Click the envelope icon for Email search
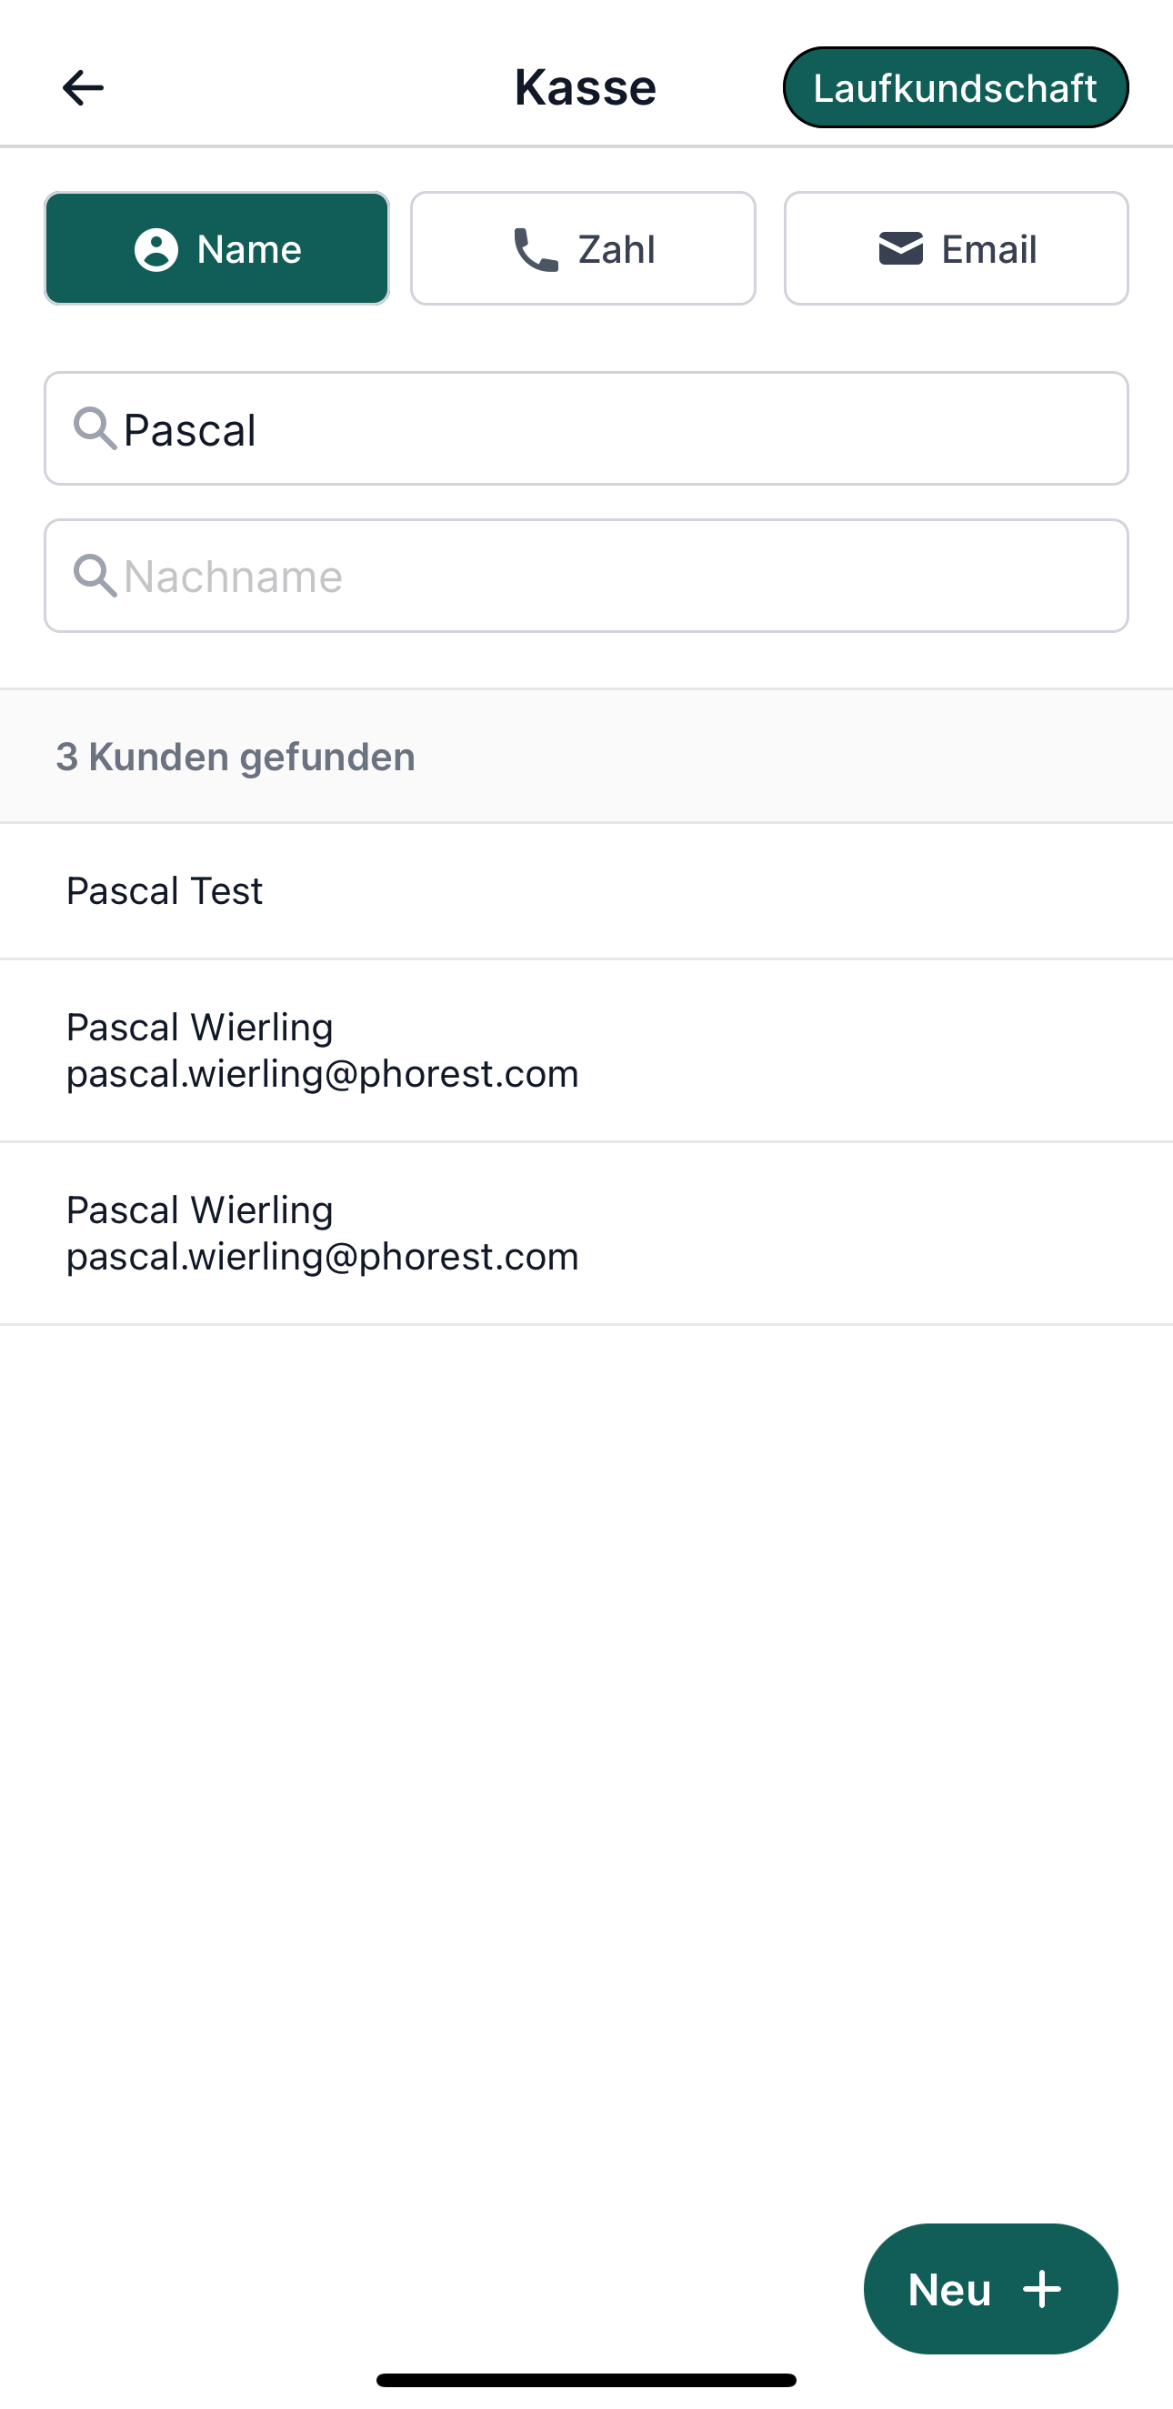Image resolution: width=1173 pixels, height=2409 pixels. [x=901, y=249]
